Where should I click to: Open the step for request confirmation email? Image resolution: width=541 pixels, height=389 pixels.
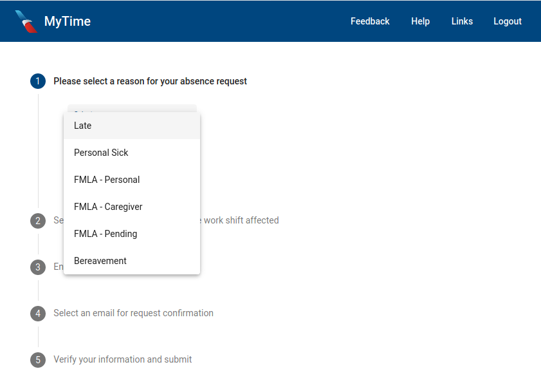[133, 313]
